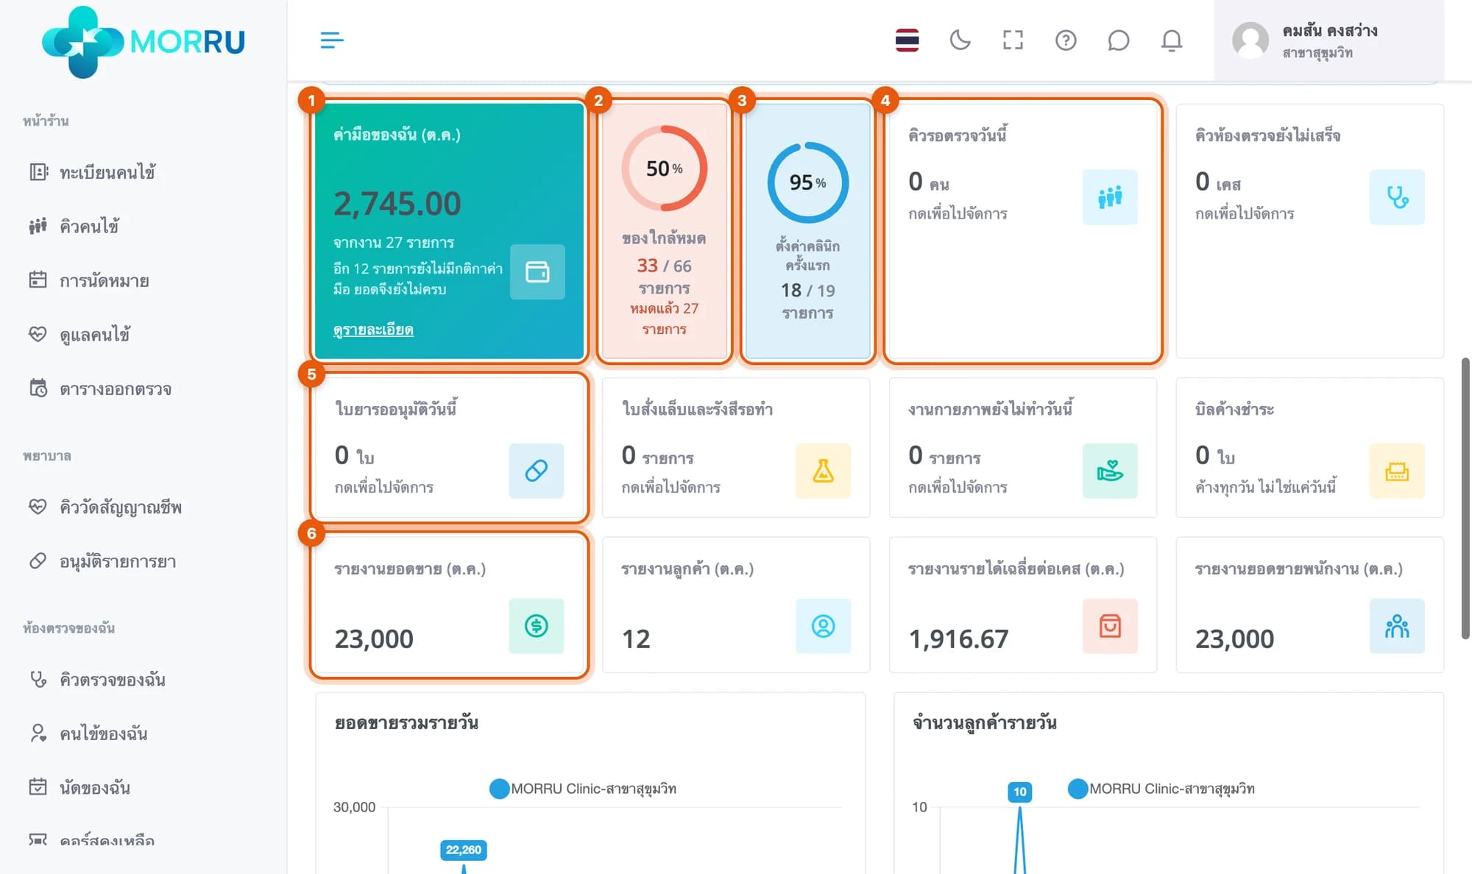Screen dimensions: 1472x874
Task: Click the 22,260 data label on sales chart
Action: click(464, 850)
